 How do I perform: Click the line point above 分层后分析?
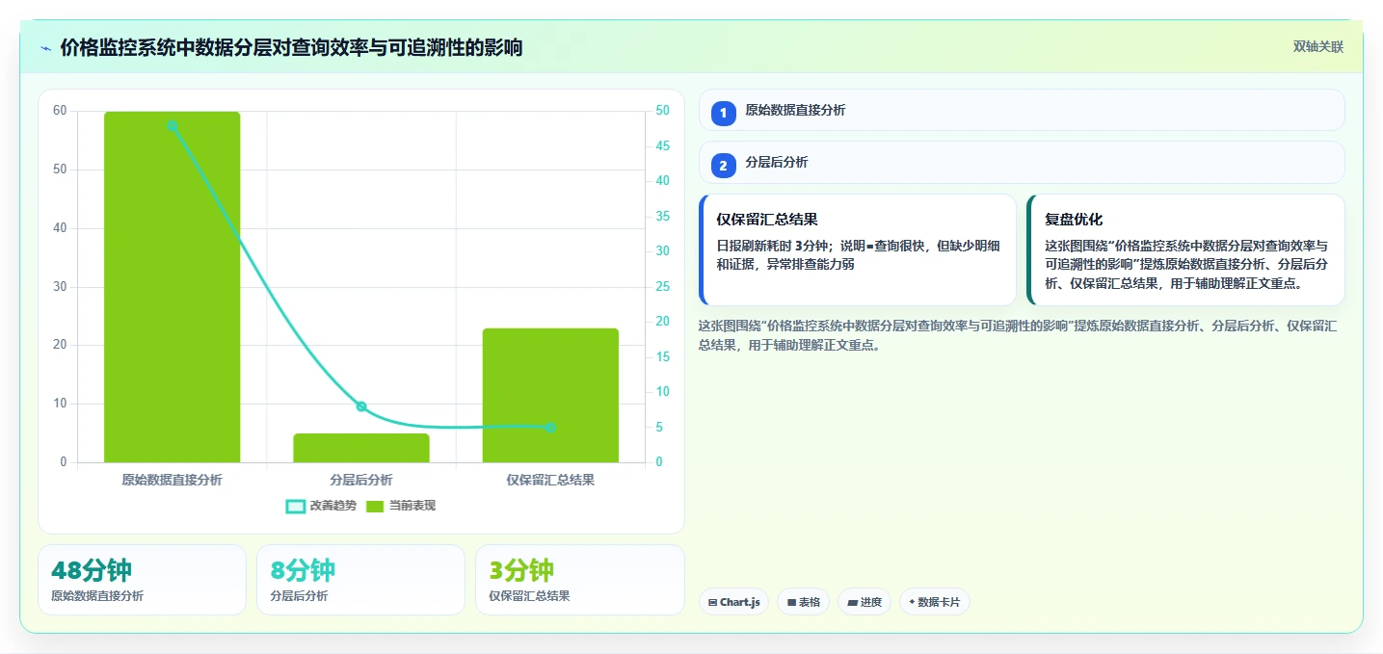click(x=361, y=406)
